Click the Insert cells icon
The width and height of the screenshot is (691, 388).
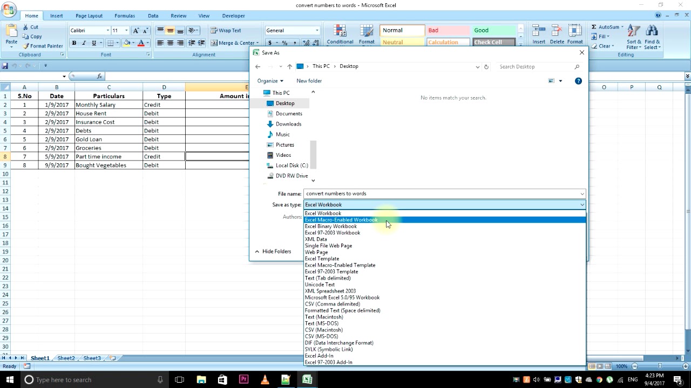point(539,31)
